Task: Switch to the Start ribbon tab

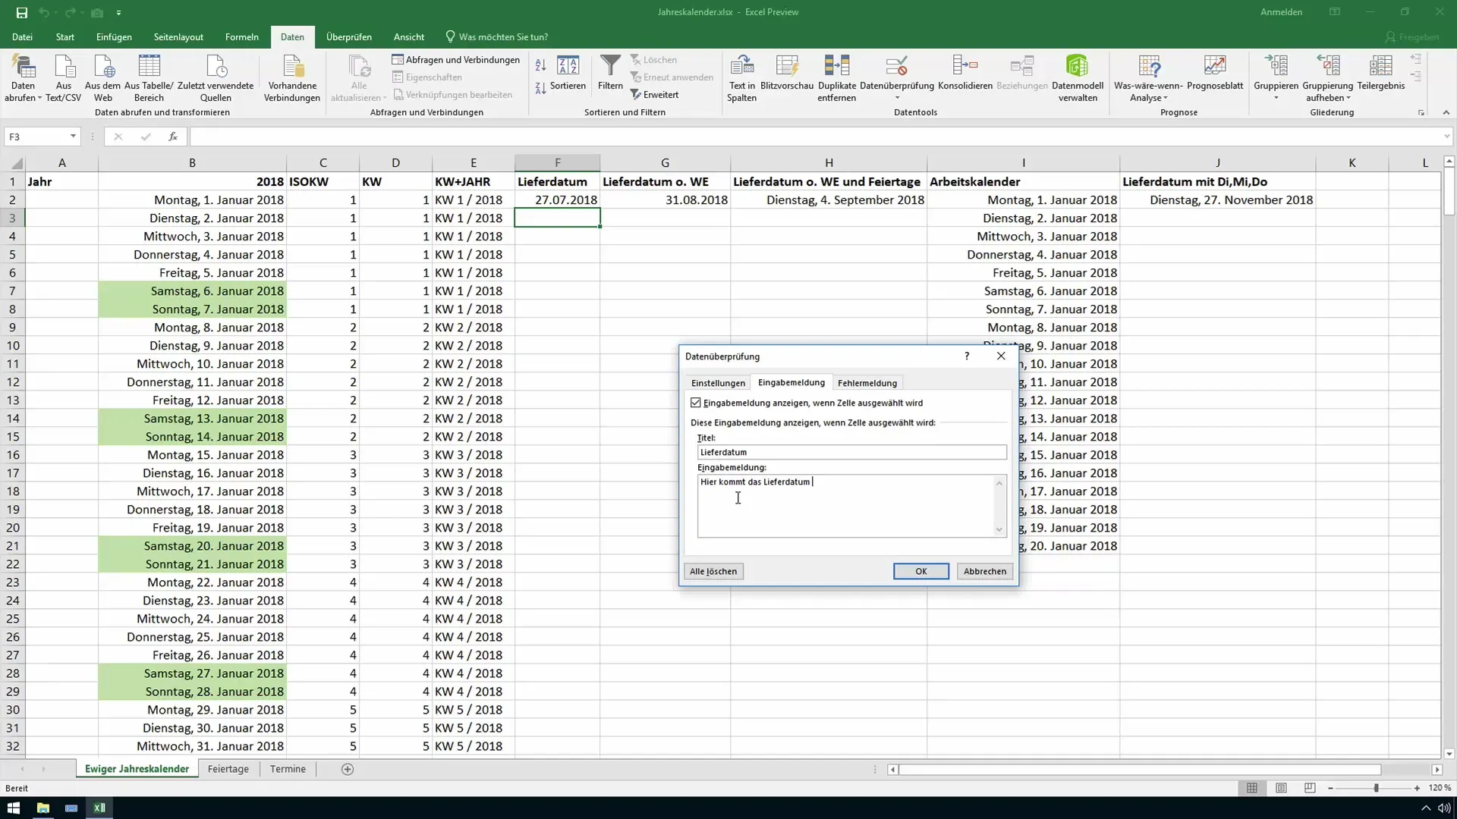Action: pos(65,36)
